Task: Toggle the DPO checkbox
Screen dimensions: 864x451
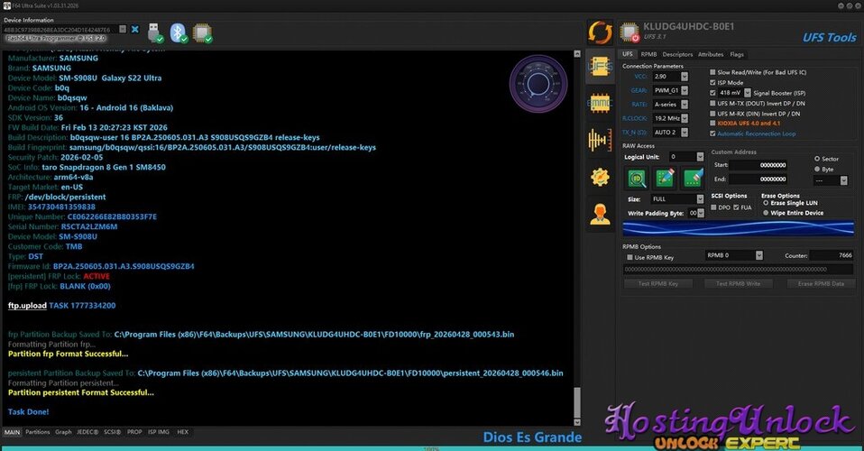Action: (x=713, y=207)
